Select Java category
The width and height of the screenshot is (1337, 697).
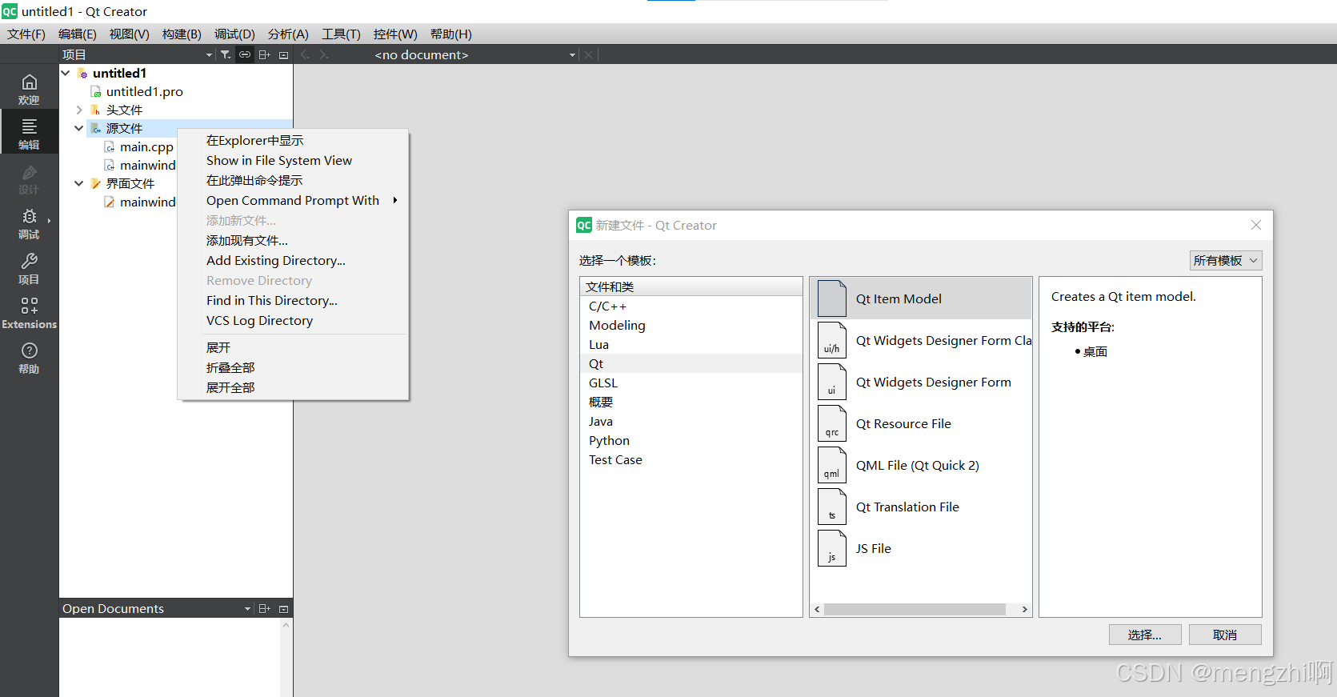coord(691,421)
